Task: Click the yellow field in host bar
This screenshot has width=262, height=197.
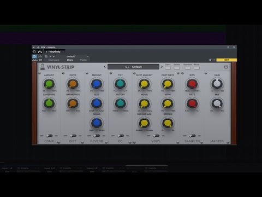Action: (227, 60)
